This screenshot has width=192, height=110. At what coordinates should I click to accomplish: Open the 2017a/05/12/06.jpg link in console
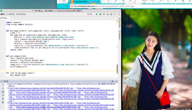(41, 103)
